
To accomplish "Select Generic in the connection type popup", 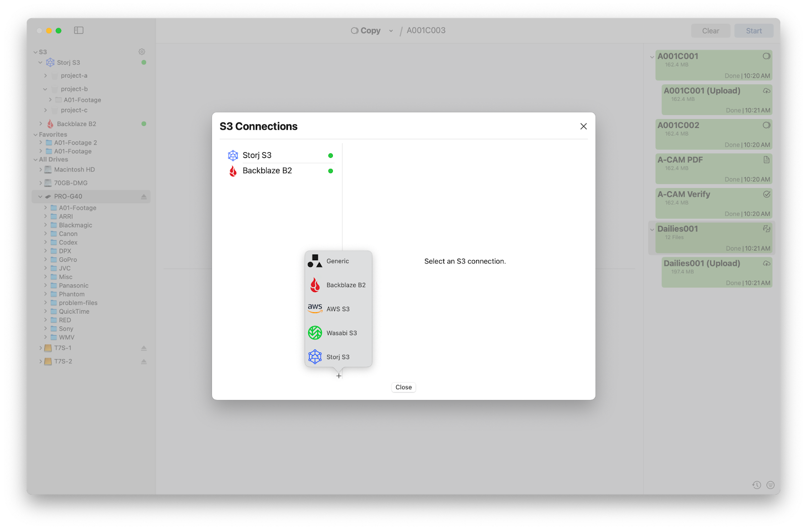I will [338, 261].
